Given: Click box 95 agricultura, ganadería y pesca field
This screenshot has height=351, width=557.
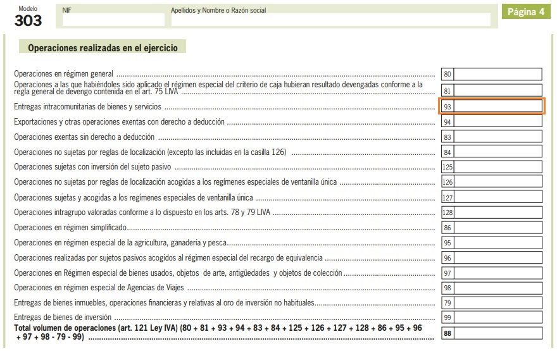Looking at the screenshot, I should click(498, 243).
